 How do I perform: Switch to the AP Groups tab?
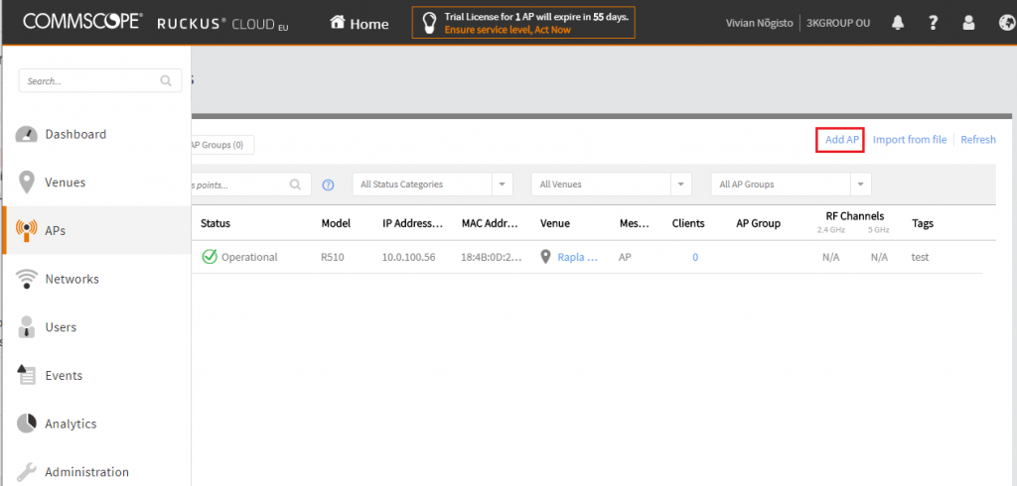[x=220, y=145]
